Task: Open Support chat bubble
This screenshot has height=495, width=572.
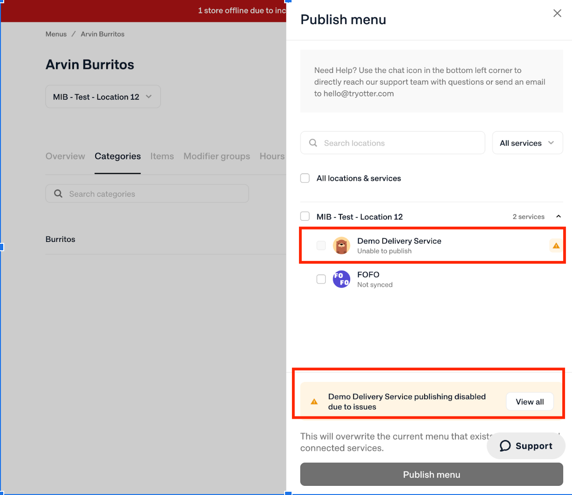Action: coord(526,446)
